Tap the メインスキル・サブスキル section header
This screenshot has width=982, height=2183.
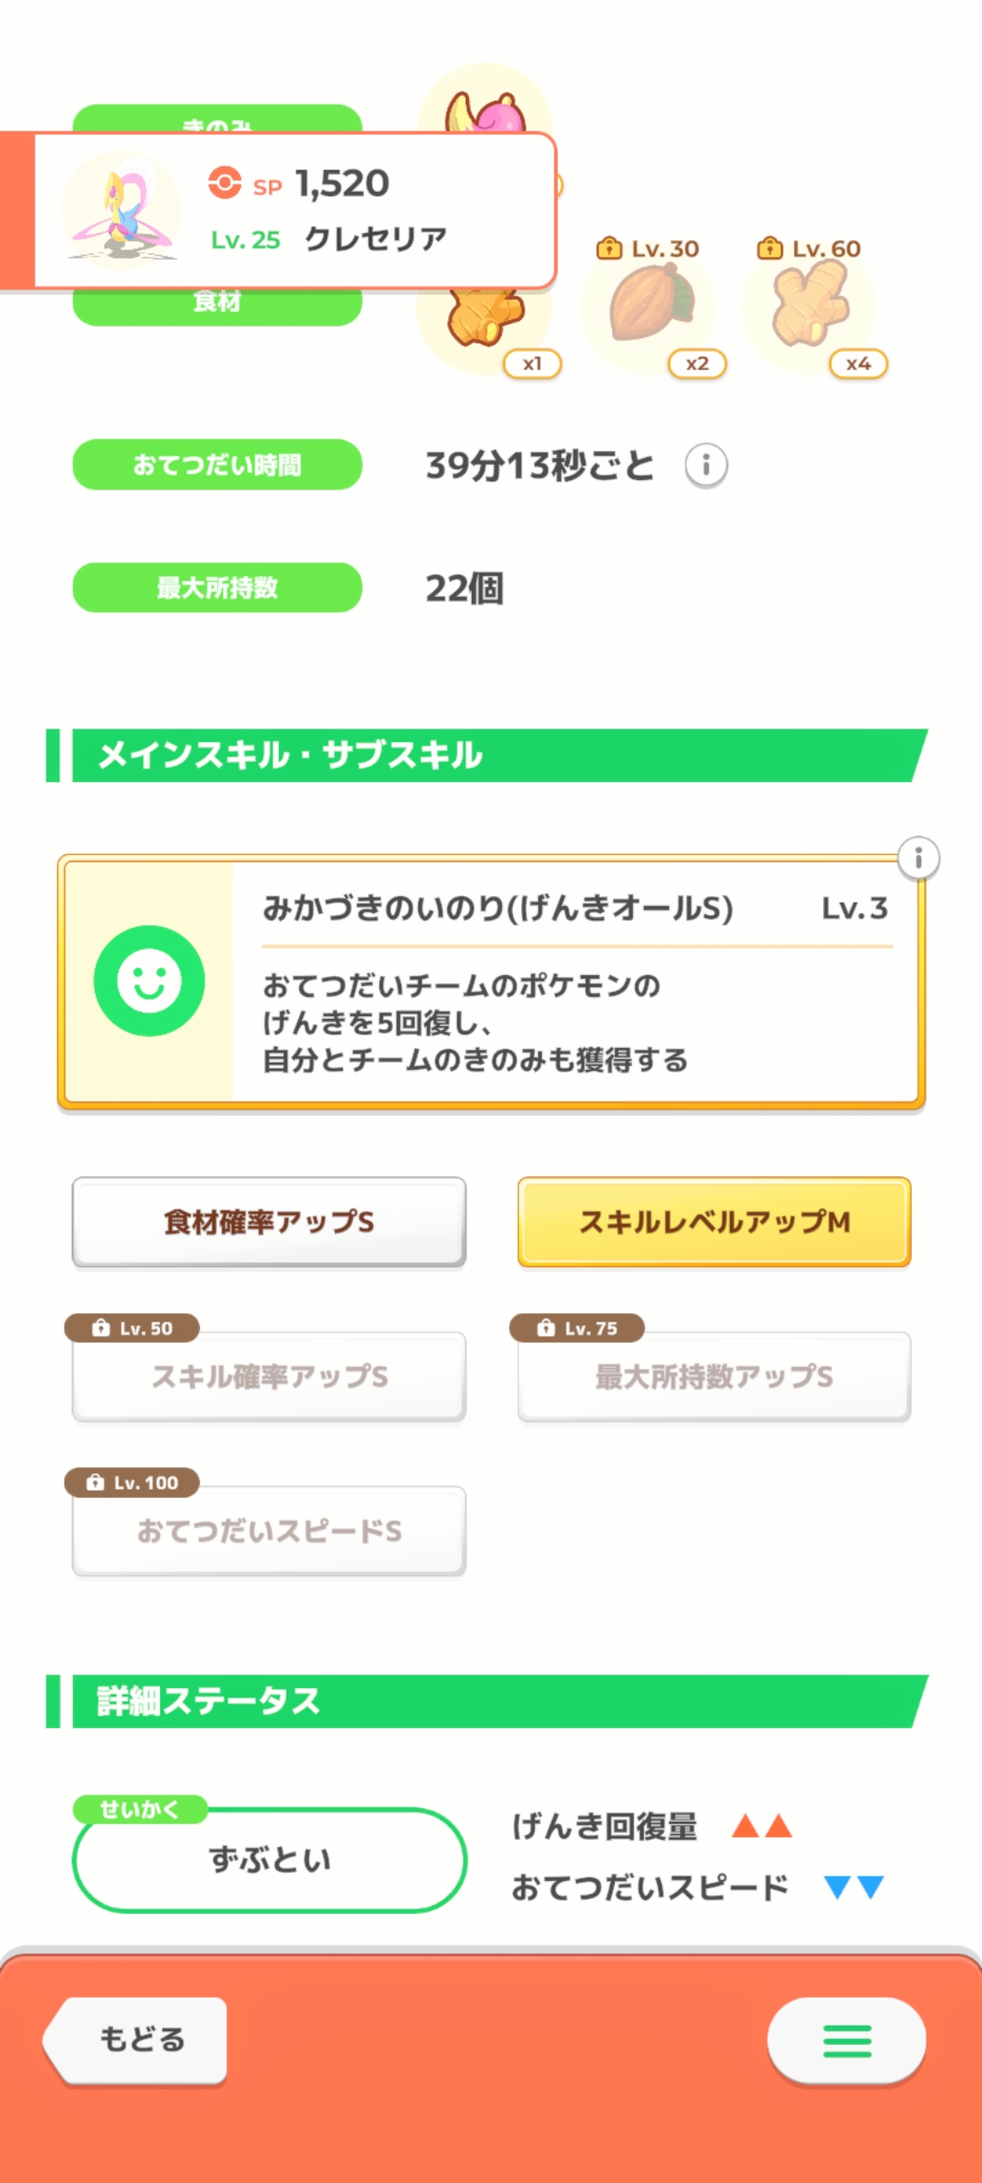[x=491, y=755]
